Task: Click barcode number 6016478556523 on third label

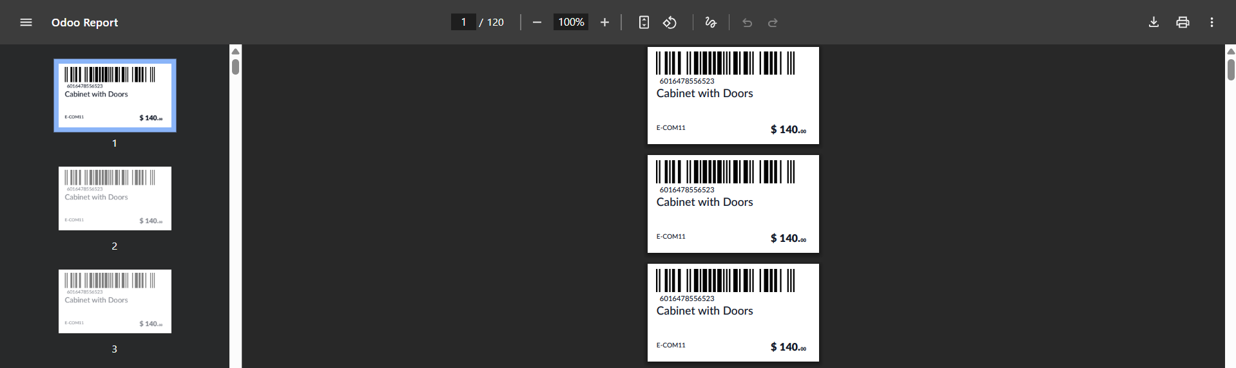Action: click(687, 299)
